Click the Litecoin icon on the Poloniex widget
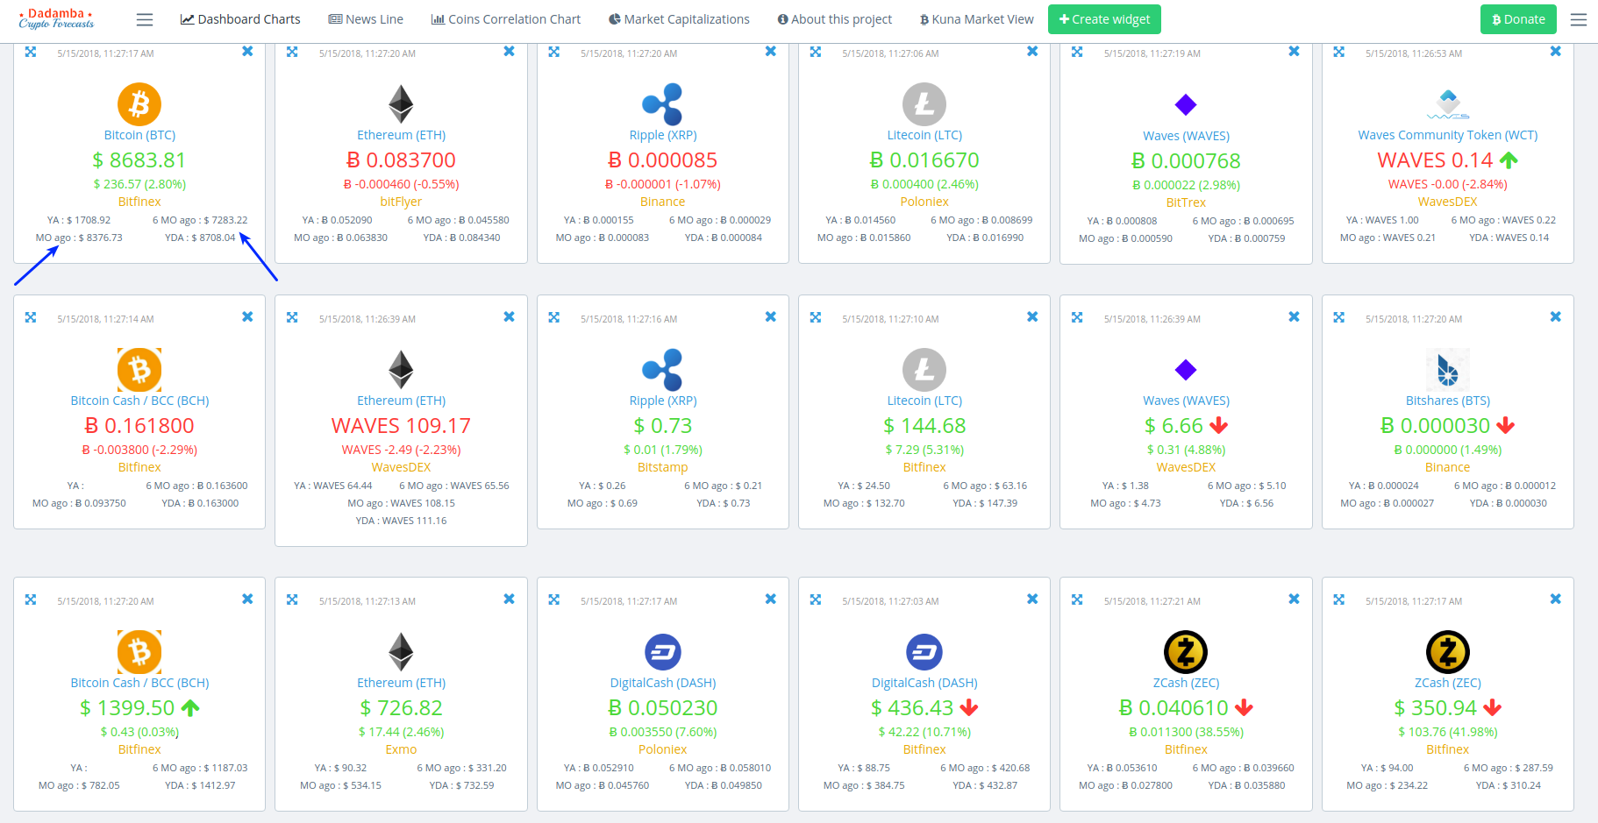 point(924,103)
